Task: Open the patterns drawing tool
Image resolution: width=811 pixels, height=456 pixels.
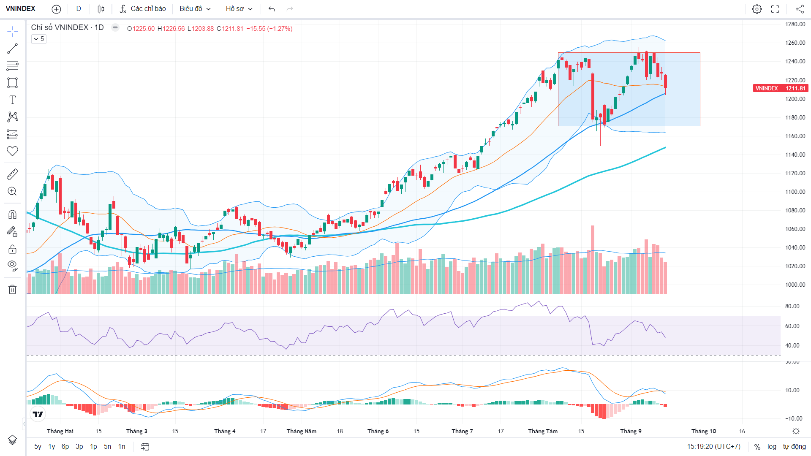Action: pyautogui.click(x=12, y=117)
